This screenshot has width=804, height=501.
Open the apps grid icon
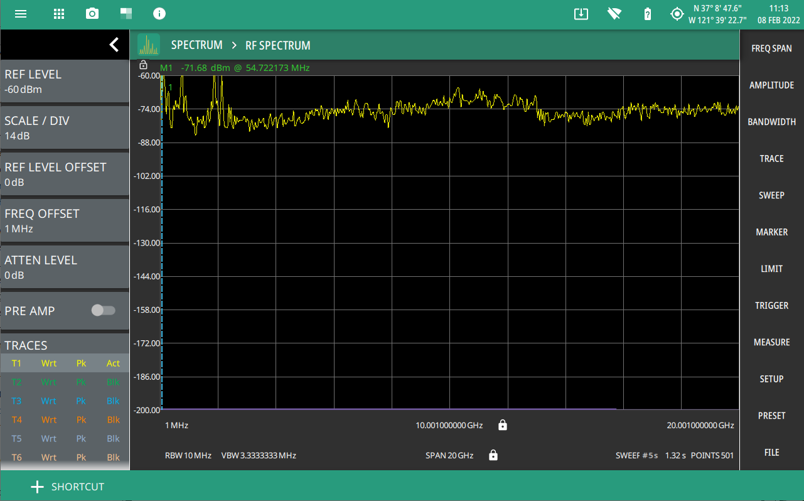pos(59,14)
